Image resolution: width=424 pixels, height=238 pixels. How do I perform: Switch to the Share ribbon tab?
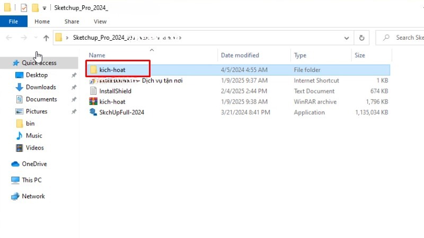(x=72, y=22)
